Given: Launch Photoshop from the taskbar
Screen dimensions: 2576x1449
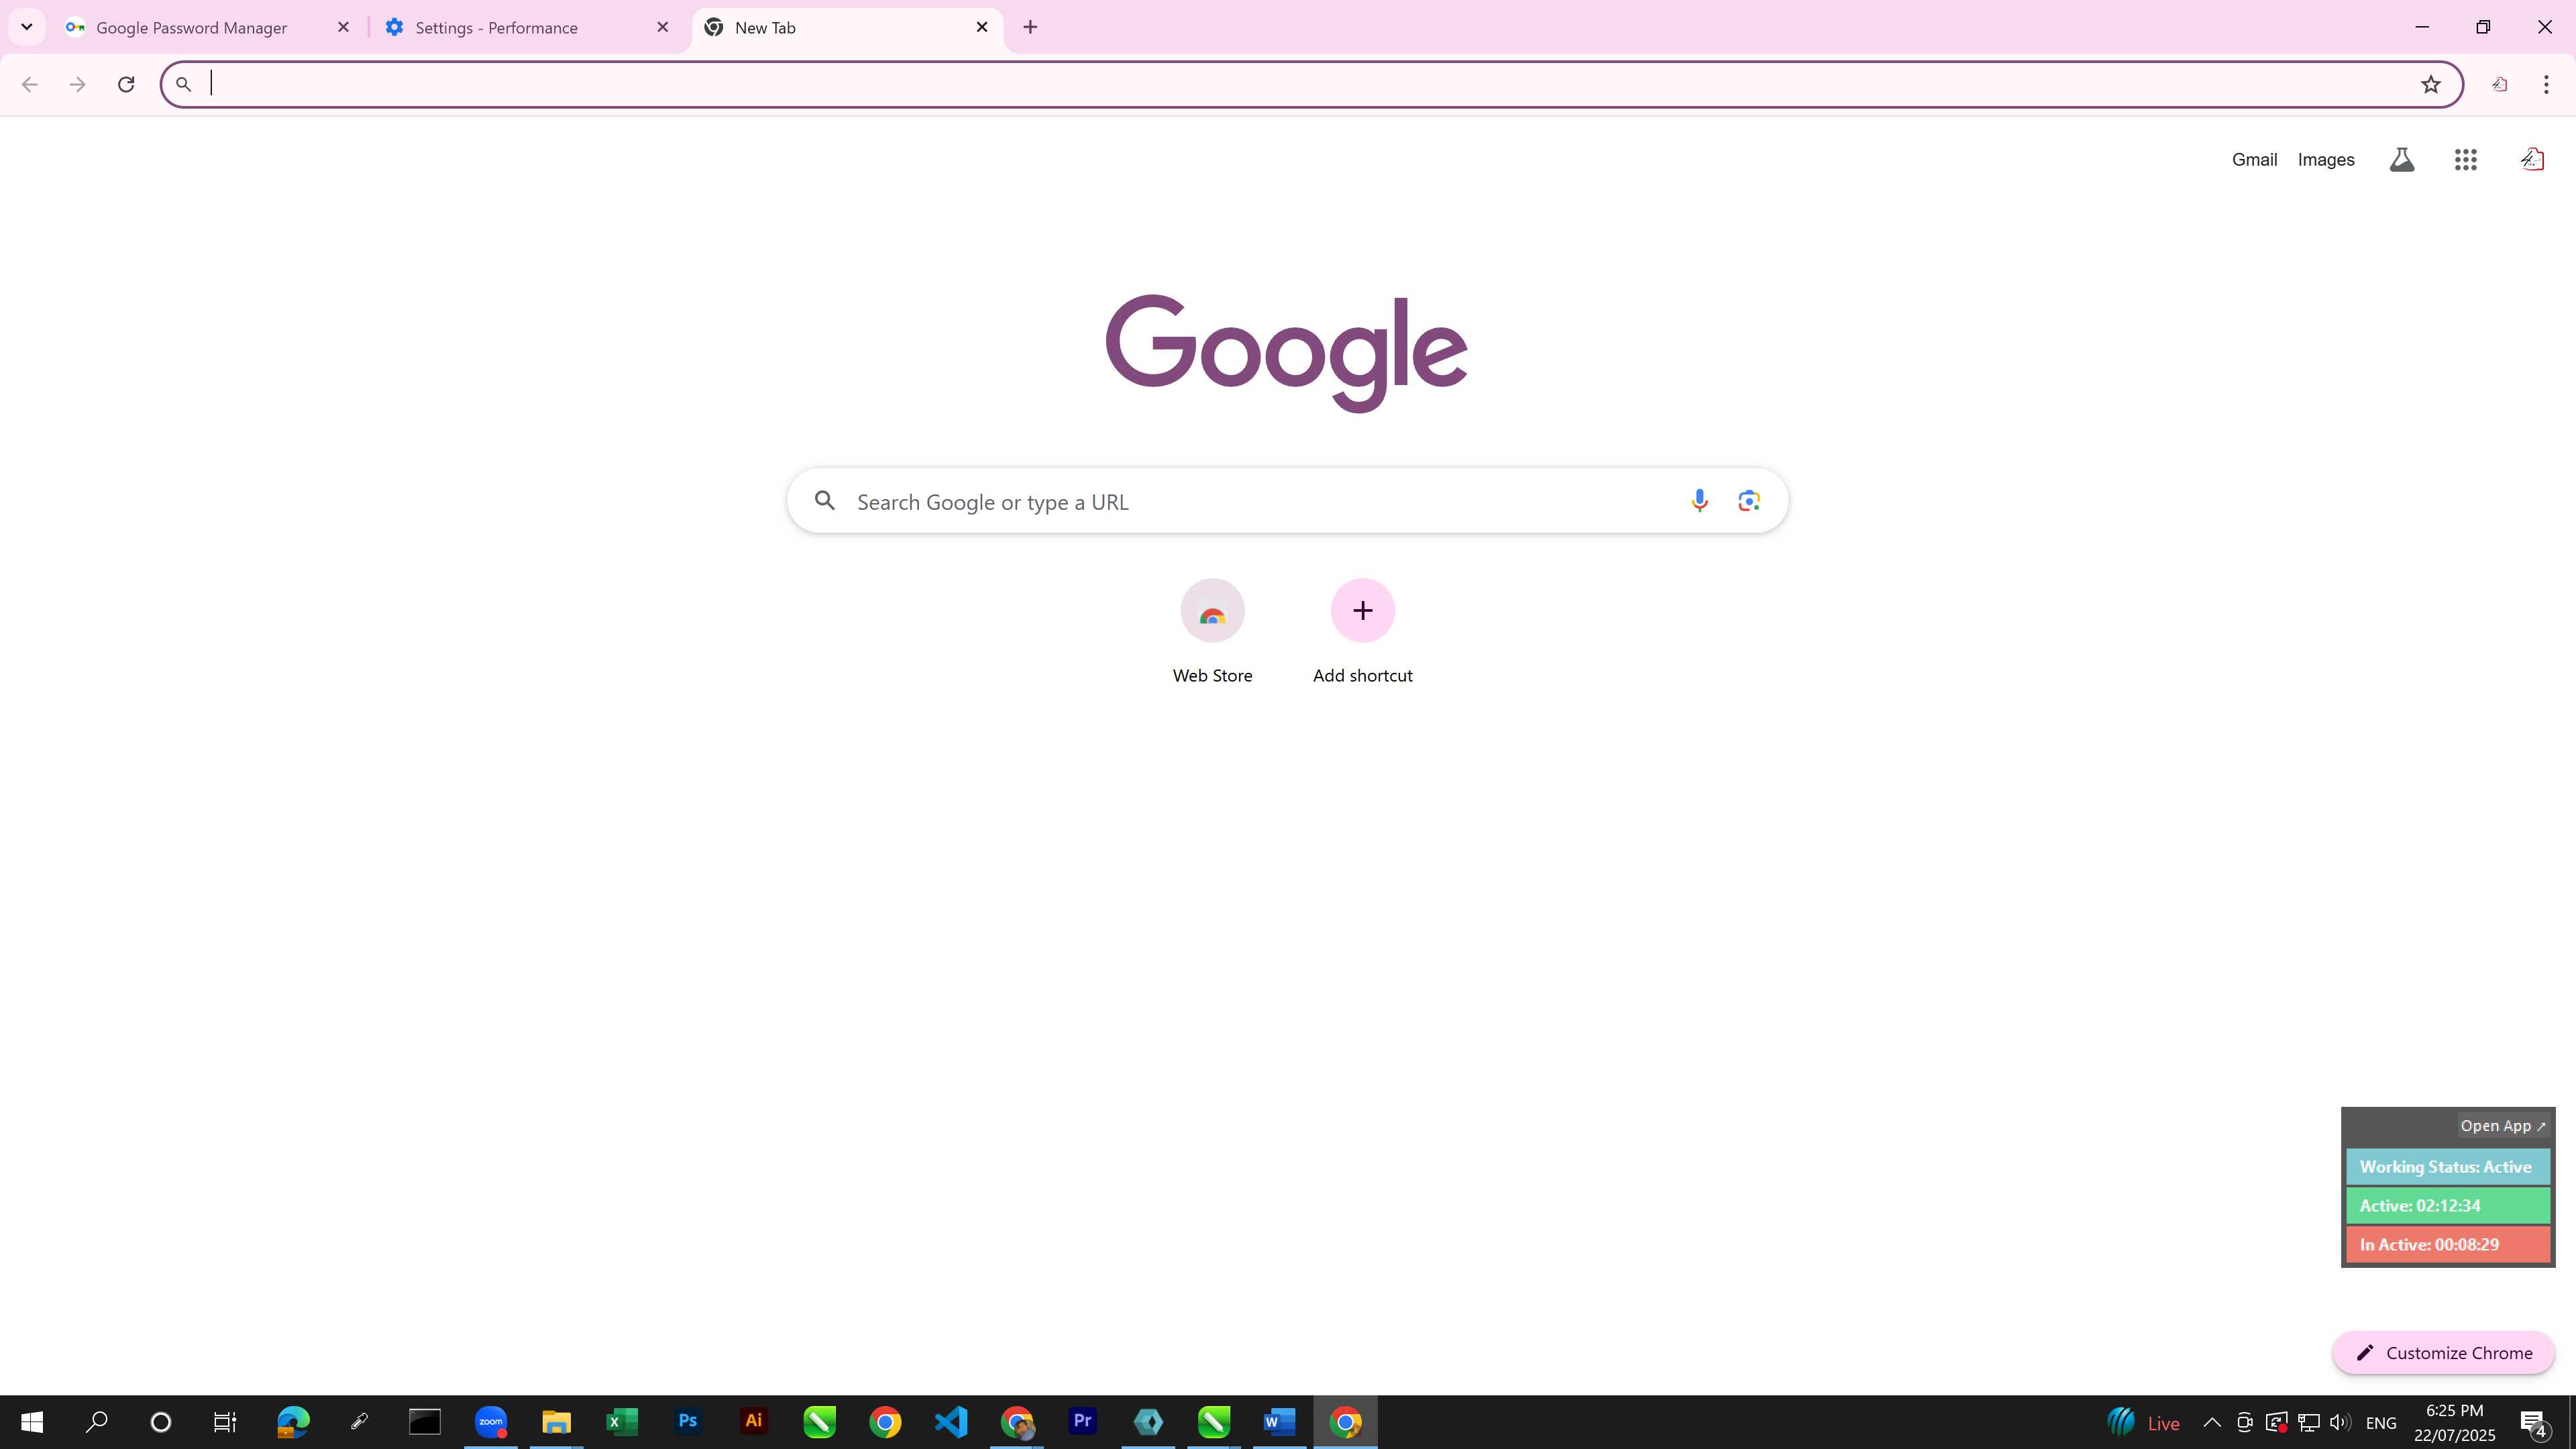Looking at the screenshot, I should click(688, 1422).
